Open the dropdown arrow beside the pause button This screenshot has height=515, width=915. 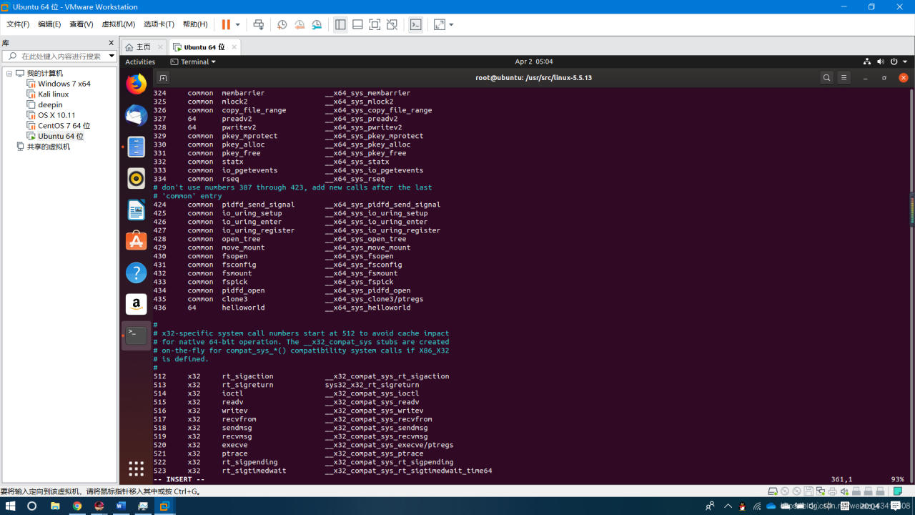[x=238, y=24]
